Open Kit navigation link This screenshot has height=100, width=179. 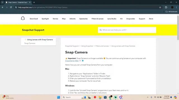[x=121, y=19]
